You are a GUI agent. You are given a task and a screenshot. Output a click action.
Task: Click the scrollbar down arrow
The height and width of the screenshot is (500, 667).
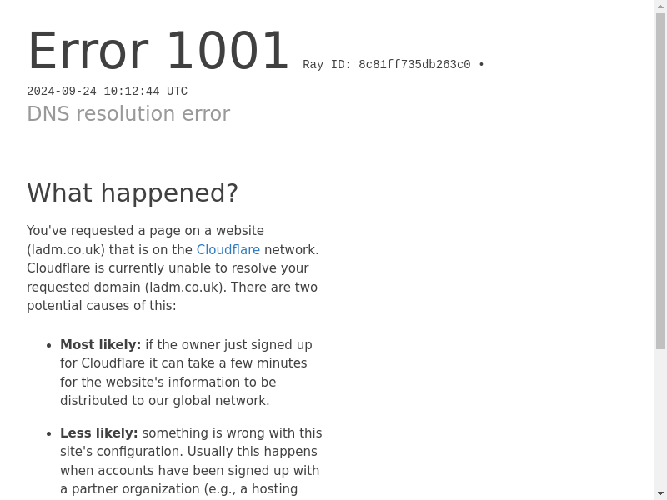click(660, 493)
